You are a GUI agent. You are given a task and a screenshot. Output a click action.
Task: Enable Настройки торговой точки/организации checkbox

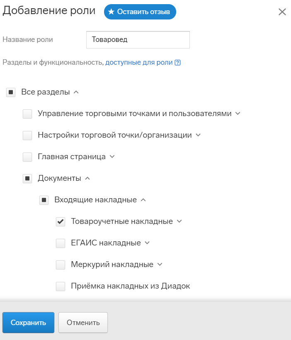[27, 135]
